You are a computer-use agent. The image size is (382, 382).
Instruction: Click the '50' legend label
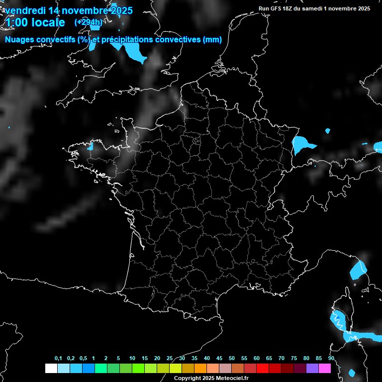pyautogui.click(x=232, y=358)
